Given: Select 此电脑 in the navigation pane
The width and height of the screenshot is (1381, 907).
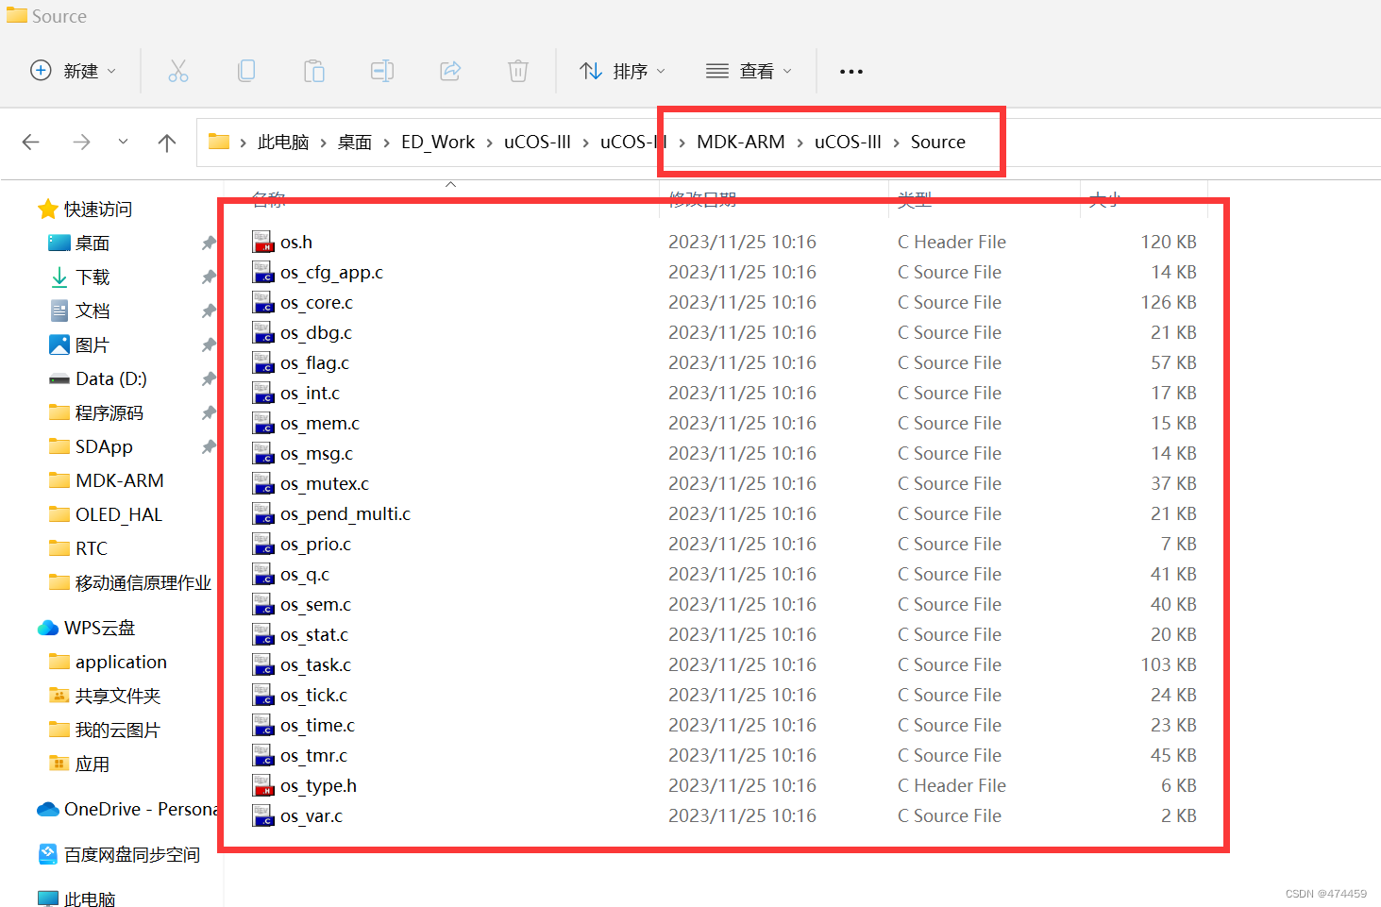Looking at the screenshot, I should [90, 899].
